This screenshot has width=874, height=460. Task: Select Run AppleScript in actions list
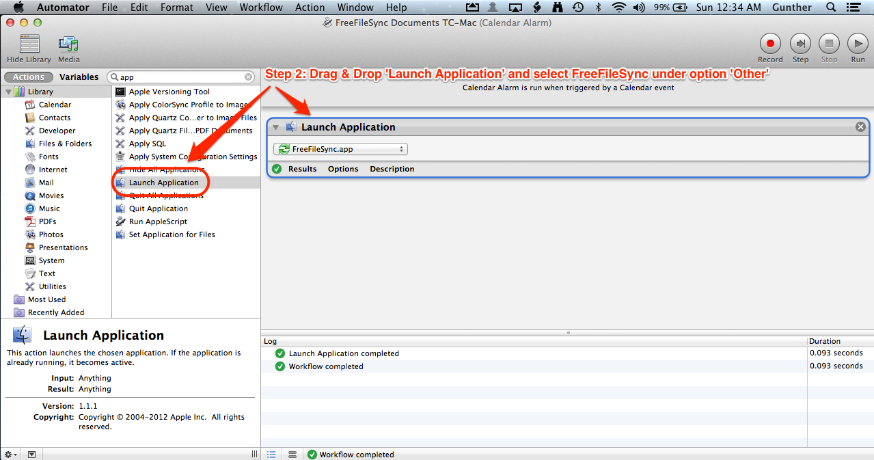point(158,221)
